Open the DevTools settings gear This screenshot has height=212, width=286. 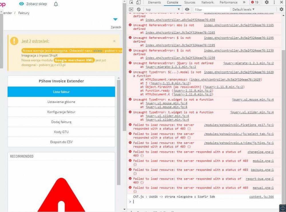[267, 2]
